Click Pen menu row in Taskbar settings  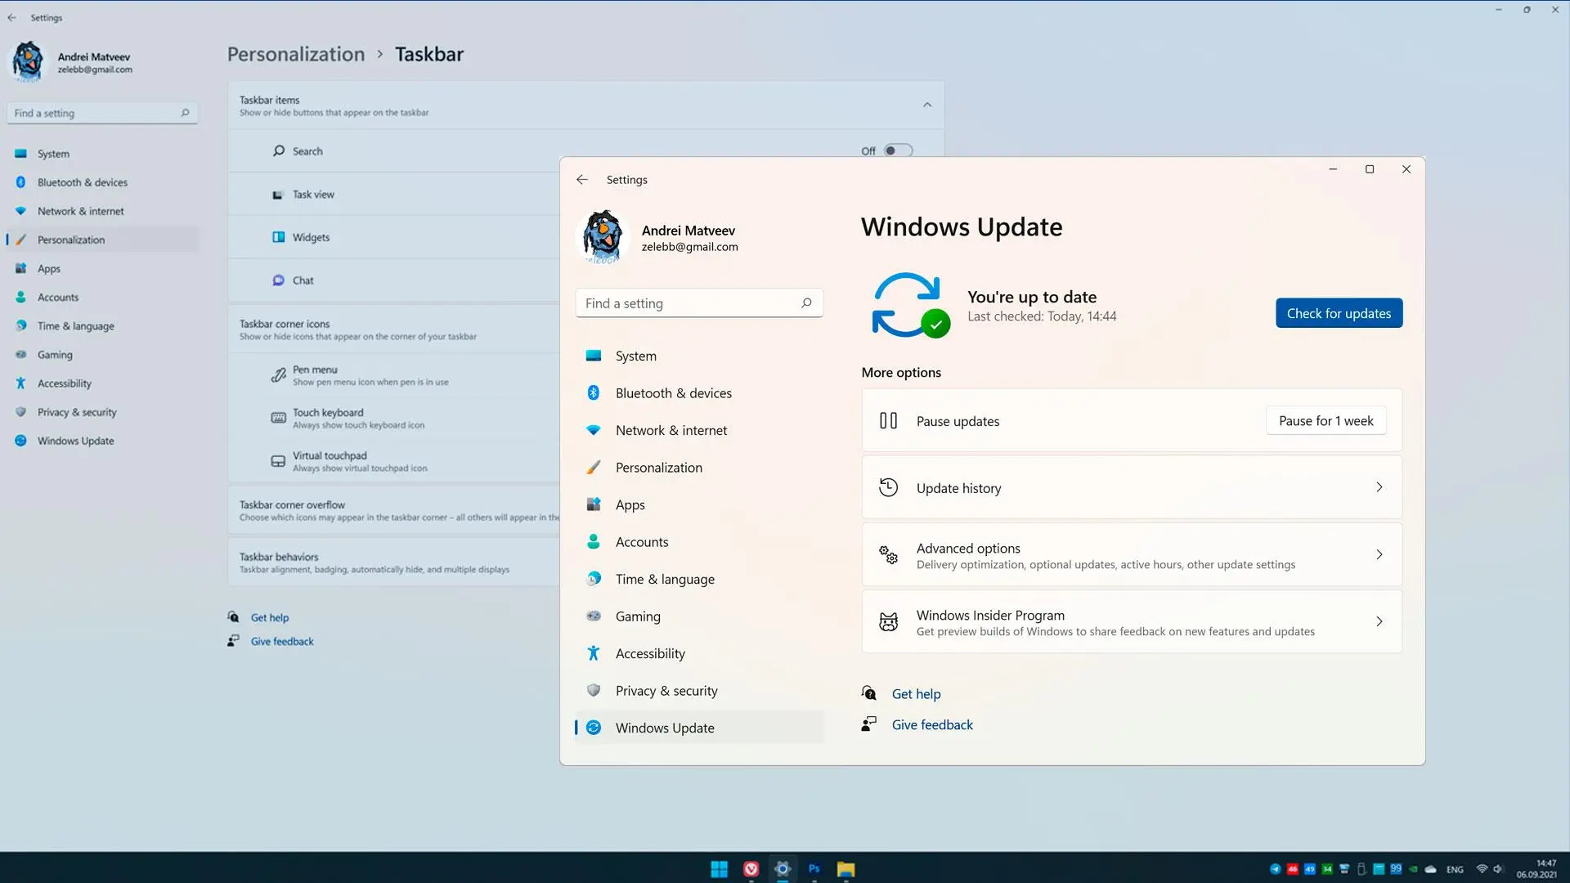pos(394,375)
